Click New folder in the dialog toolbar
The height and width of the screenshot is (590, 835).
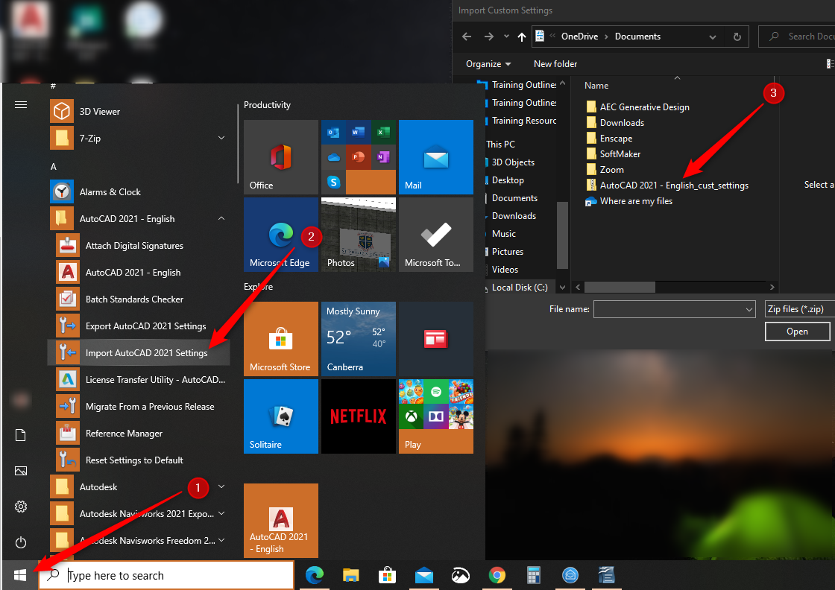(555, 64)
